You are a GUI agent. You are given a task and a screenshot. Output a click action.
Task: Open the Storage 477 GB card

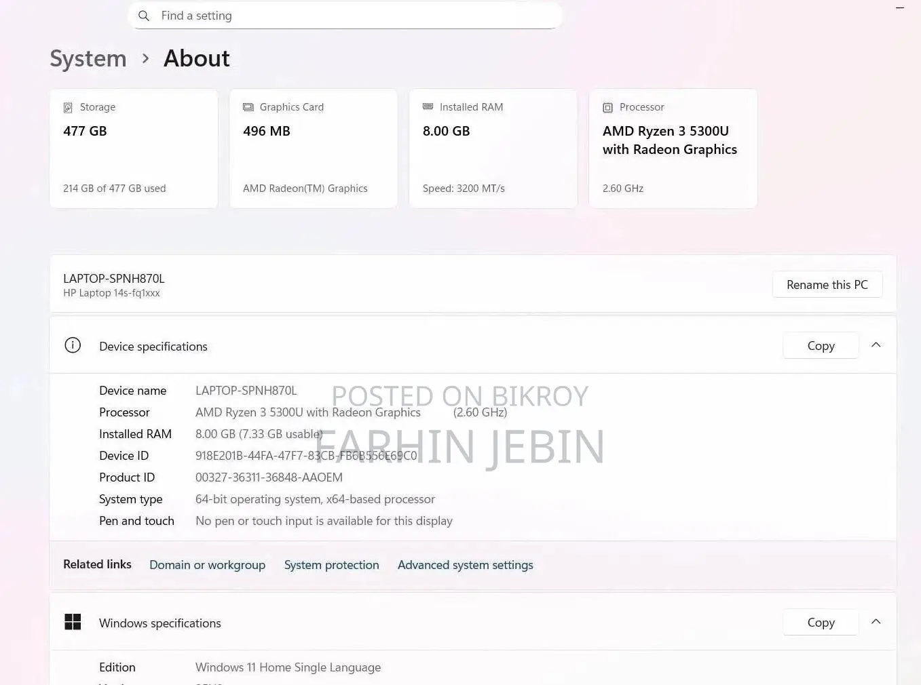[134, 149]
